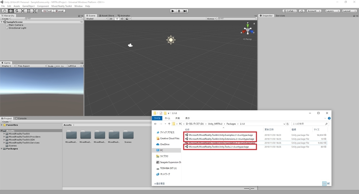This screenshot has height=194, width=359.
Task: Click Explorer Back arrow button
Action: pyautogui.click(x=156, y=124)
